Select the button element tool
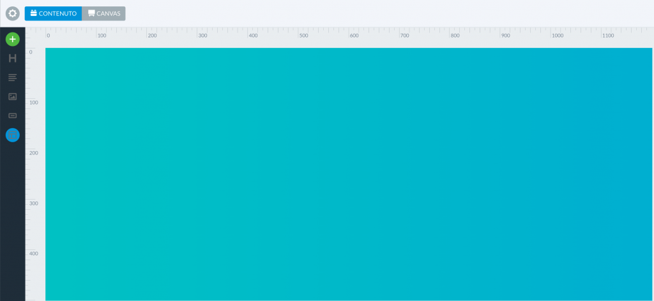Viewport: 654px width, 301px height. (13, 115)
